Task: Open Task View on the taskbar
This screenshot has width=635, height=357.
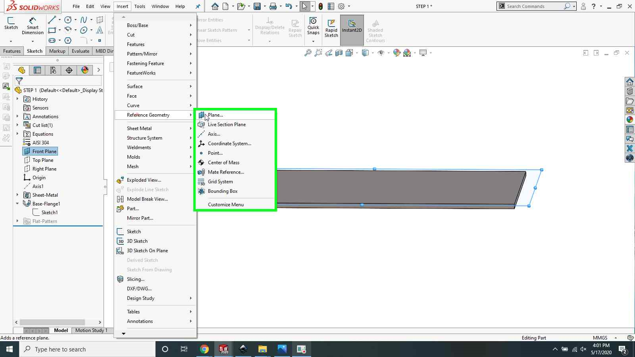Action: click(x=184, y=349)
